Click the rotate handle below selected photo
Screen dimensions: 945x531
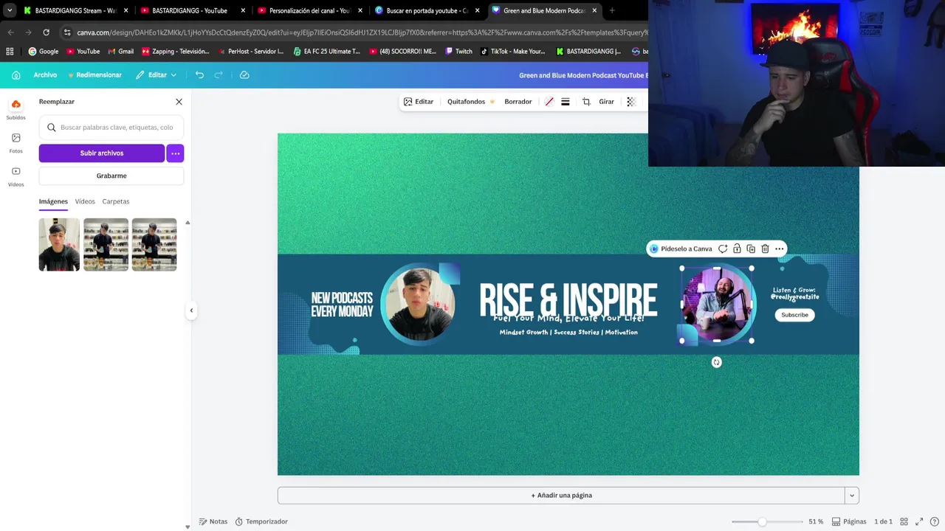716,362
